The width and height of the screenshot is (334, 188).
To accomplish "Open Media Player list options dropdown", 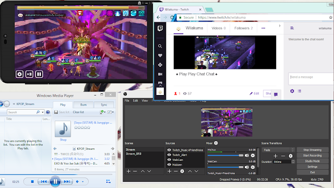I will (111, 112).
